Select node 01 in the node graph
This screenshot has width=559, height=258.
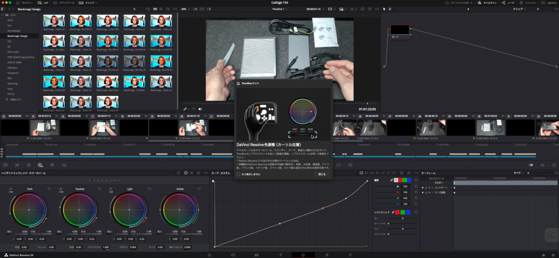(400, 30)
